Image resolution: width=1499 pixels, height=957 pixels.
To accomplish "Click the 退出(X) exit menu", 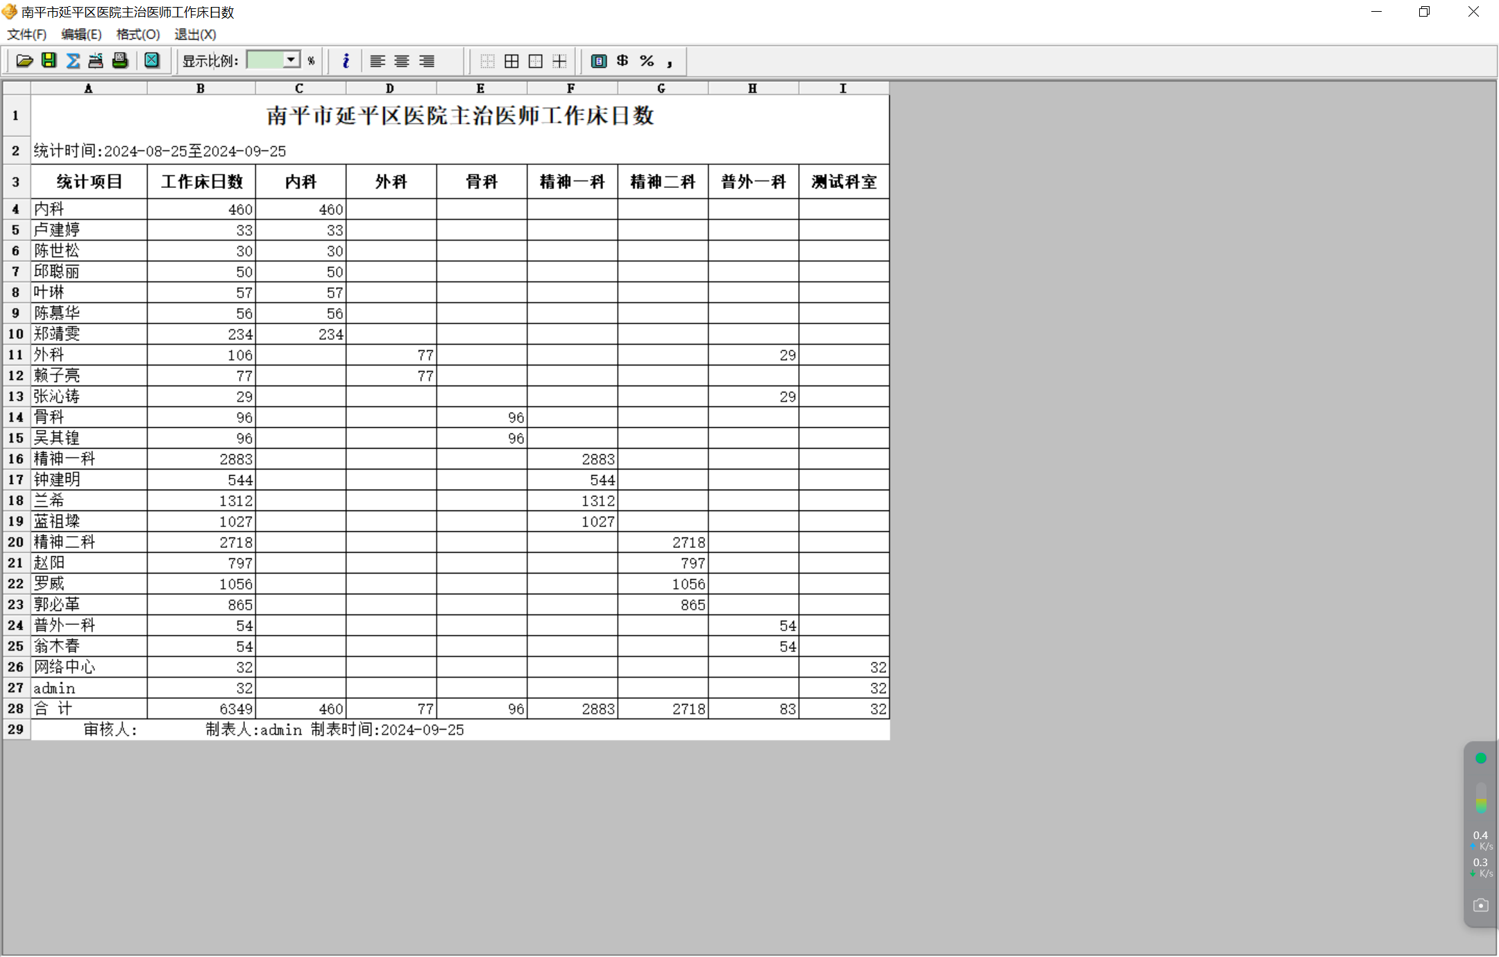I will point(195,34).
